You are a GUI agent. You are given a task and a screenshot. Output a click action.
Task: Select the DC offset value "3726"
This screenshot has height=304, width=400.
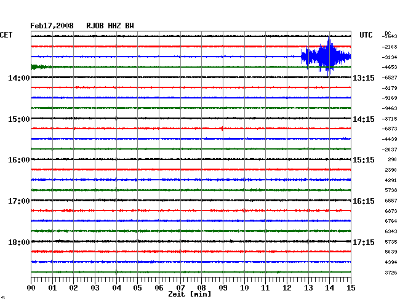pyautogui.click(x=391, y=273)
